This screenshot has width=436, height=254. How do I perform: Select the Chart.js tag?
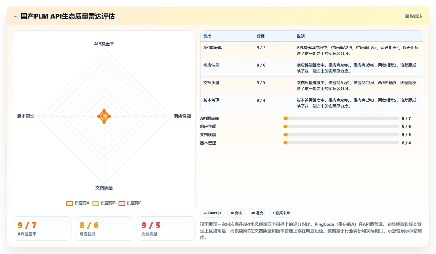212,213
